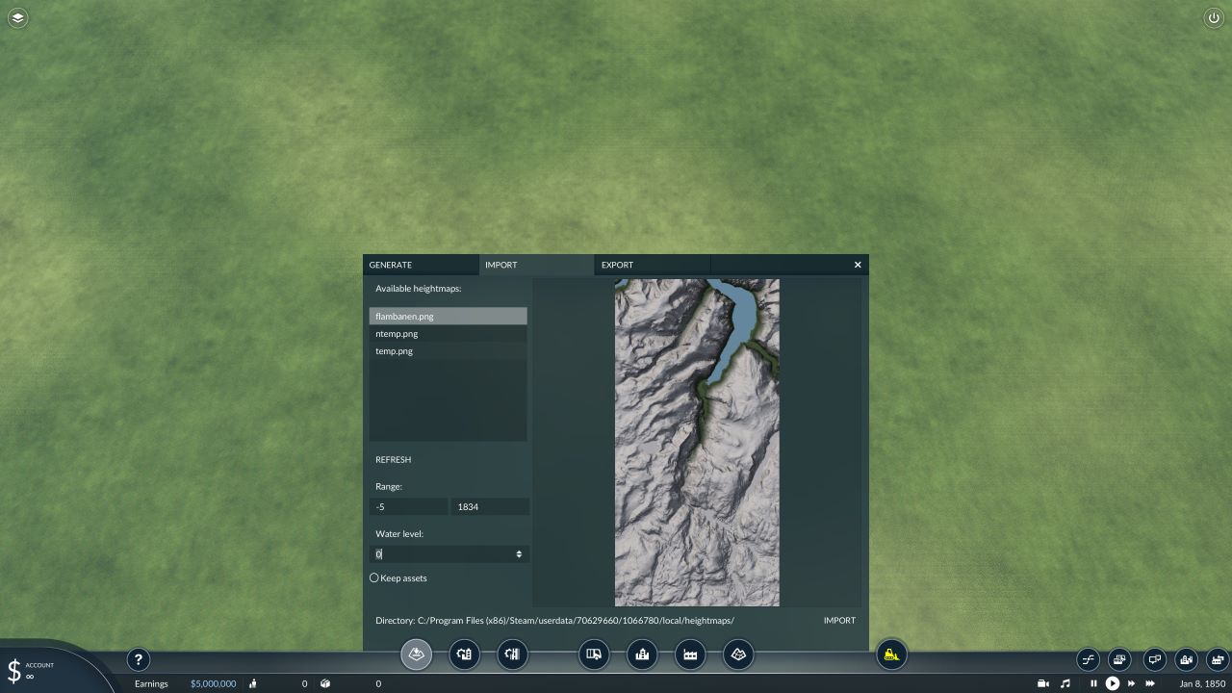Click the help question mark icon
Viewport: 1232px width, 693px height.
click(138, 659)
